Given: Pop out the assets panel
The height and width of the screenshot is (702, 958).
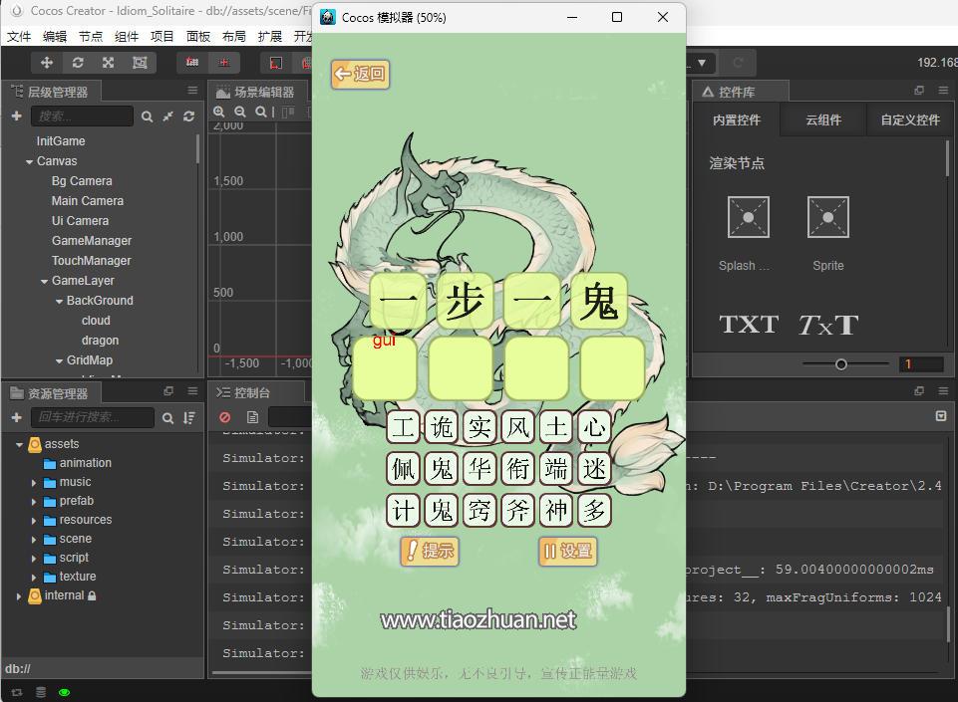Looking at the screenshot, I should [168, 391].
